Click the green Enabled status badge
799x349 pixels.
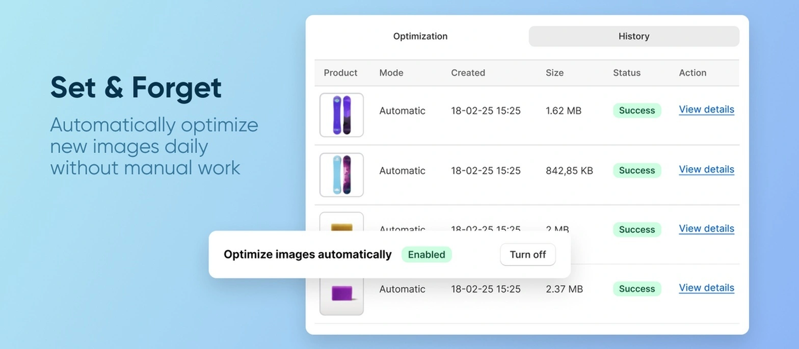tap(427, 255)
